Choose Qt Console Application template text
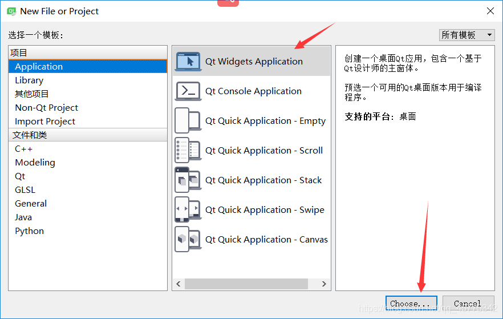Viewport: 503px width, 319px height. click(253, 91)
